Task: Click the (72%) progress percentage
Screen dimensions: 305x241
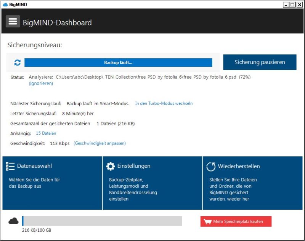Action: [x=245, y=77]
